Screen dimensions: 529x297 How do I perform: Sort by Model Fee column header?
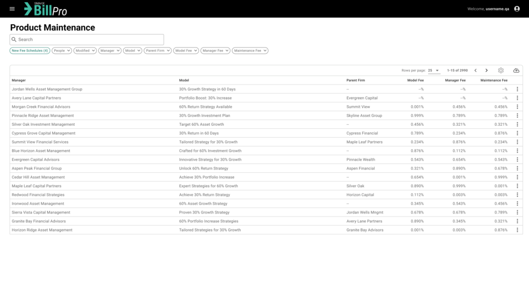click(415, 80)
